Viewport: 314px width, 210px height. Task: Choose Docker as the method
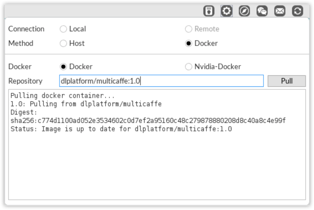coord(189,43)
